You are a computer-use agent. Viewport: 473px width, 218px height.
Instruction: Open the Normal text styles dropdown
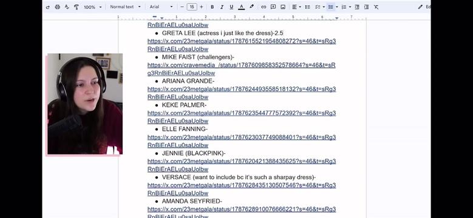pos(126,7)
